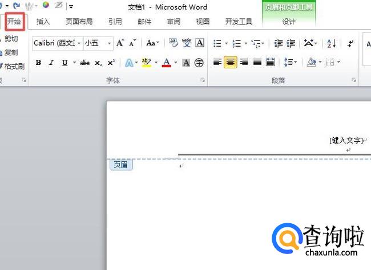371x270 pixels.
Task: Open customize quick access toolbar arrow
Action: (x=71, y=6)
